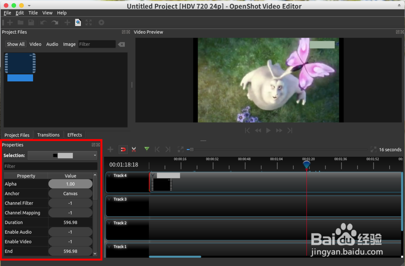
Task: Click the Channel Filter value cell
Action: 70,203
